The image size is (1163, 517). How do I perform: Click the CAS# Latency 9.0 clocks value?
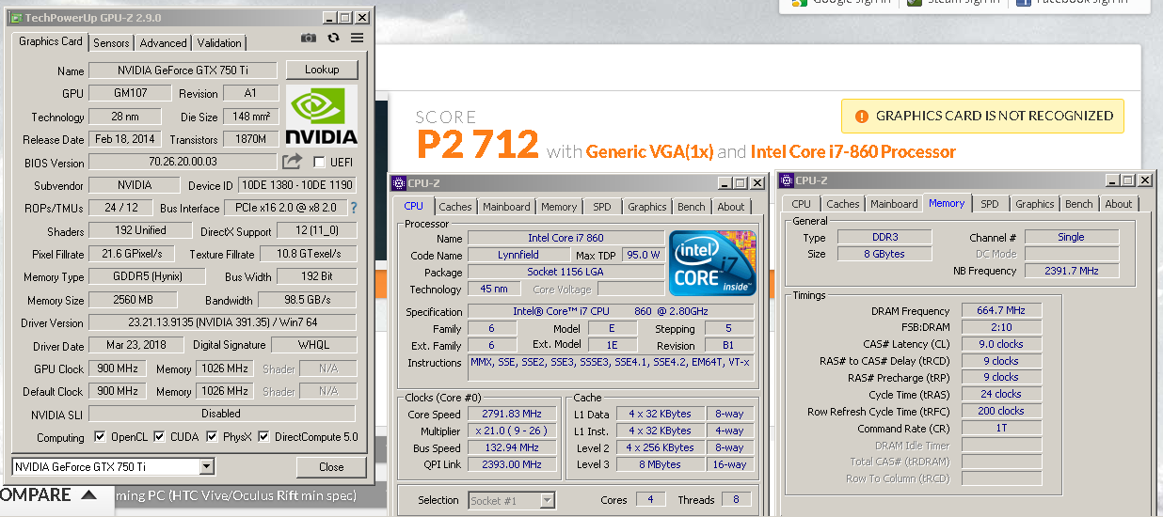pos(1001,344)
